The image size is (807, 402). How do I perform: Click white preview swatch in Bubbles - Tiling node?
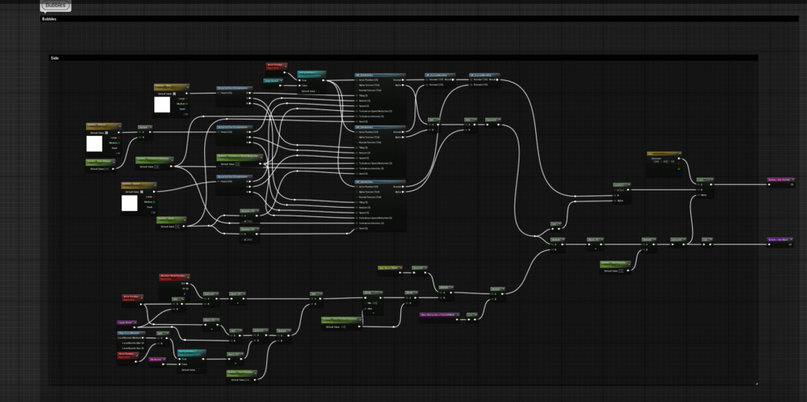[x=162, y=104]
